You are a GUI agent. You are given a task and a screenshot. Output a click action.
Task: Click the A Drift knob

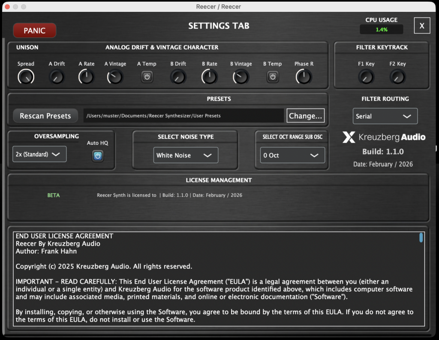pos(57,77)
